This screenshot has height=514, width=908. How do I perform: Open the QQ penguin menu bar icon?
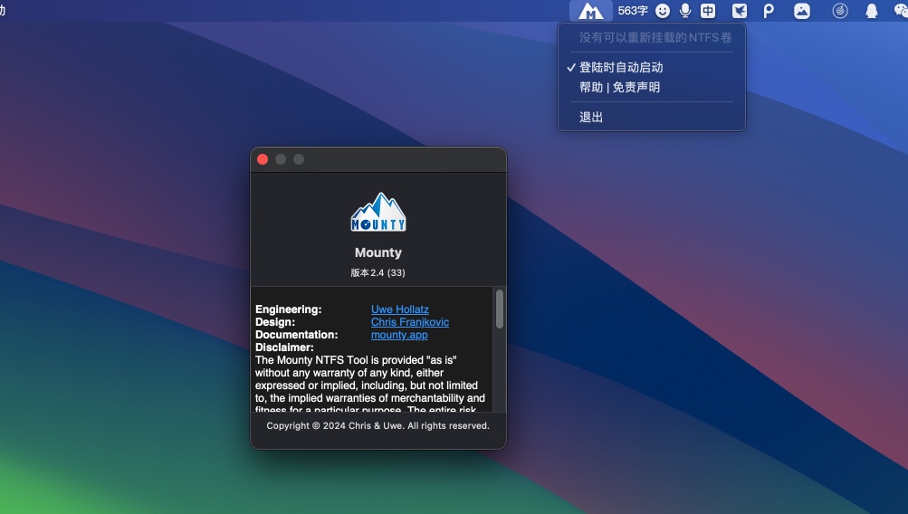tap(872, 11)
